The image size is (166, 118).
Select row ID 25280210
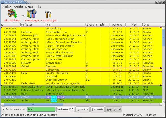pyautogui.click(x=81, y=53)
